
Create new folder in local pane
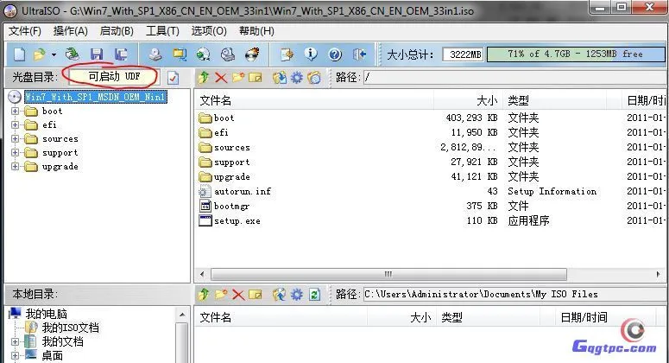tap(221, 294)
